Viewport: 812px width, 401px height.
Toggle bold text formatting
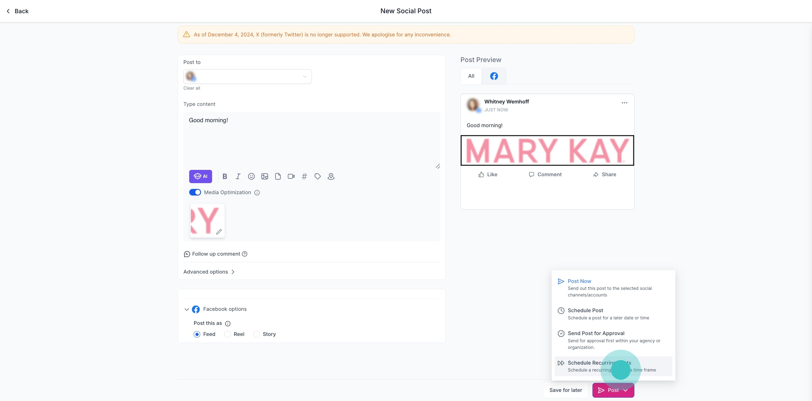click(225, 176)
